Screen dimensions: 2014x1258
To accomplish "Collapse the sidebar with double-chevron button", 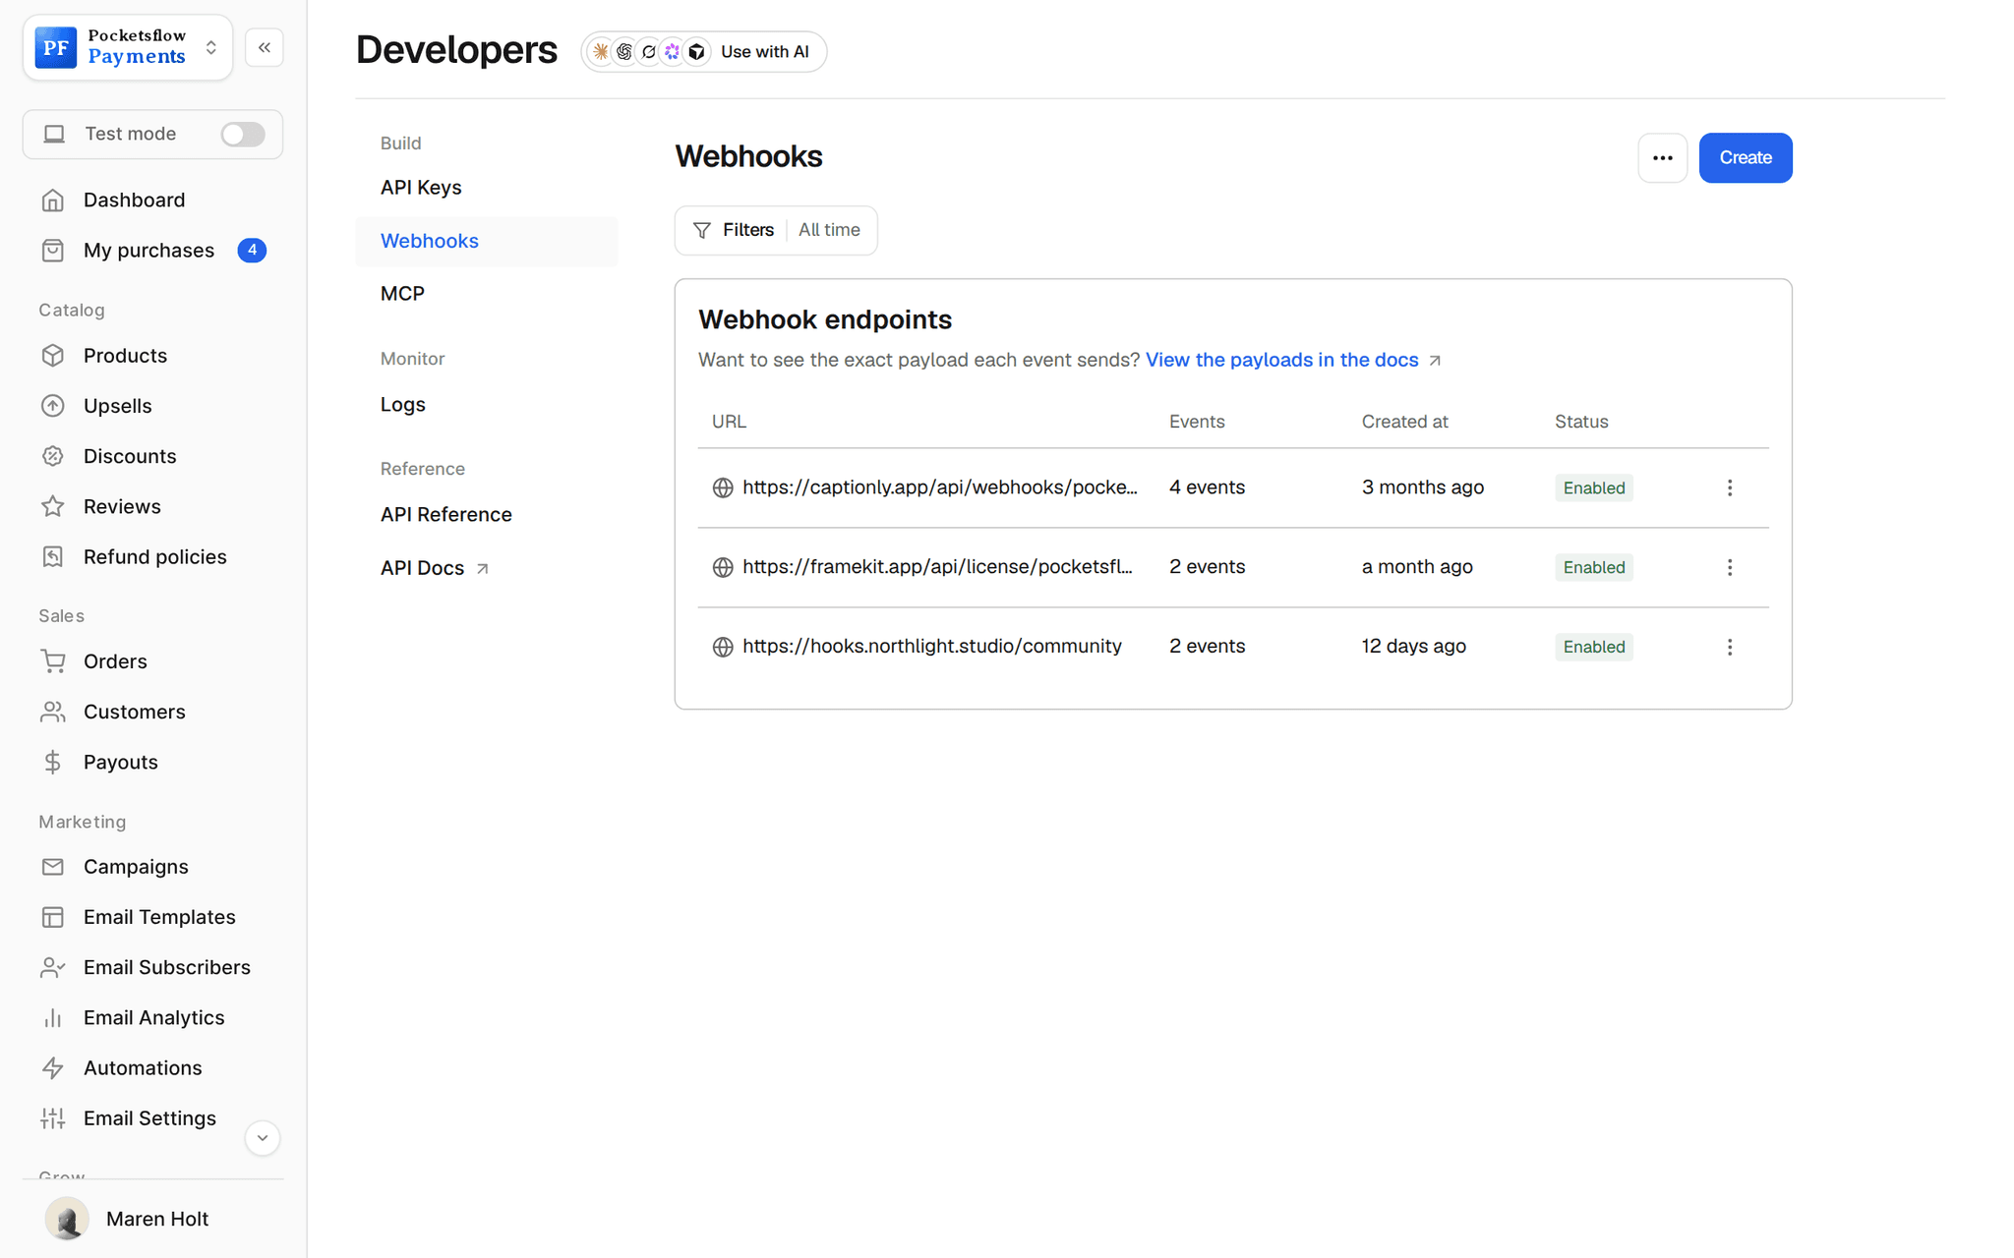I will tap(265, 47).
